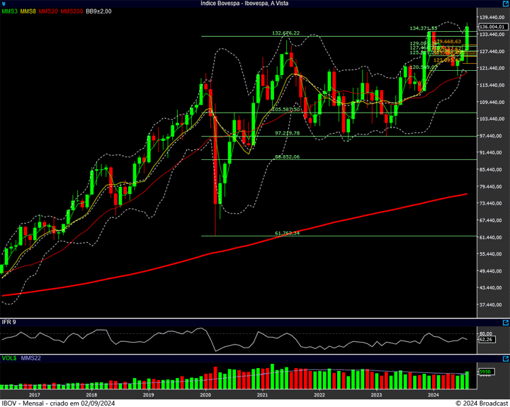510x407 pixels.
Task: Select the MMS8 indicator label
Action: (28, 11)
